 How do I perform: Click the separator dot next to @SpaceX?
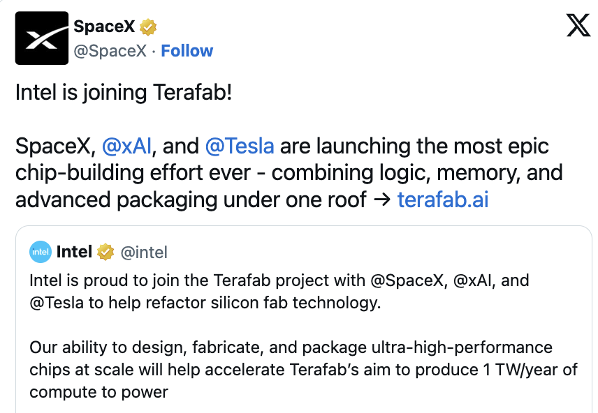point(153,50)
